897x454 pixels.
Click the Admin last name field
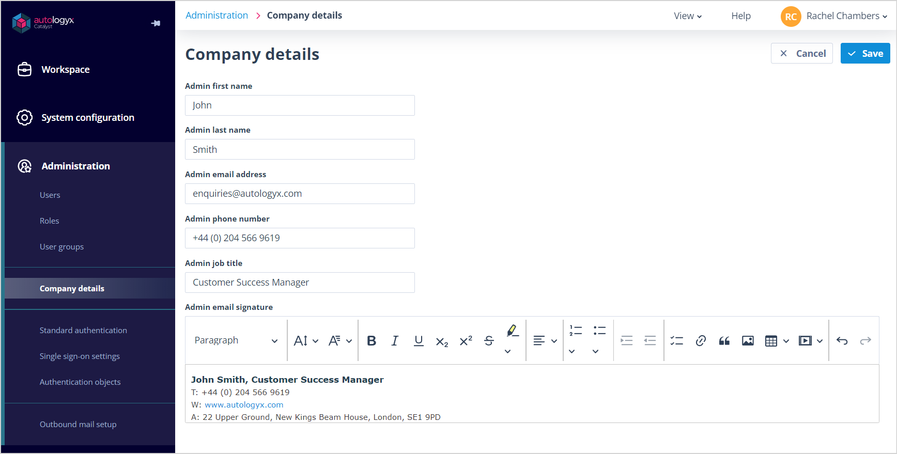tap(300, 149)
